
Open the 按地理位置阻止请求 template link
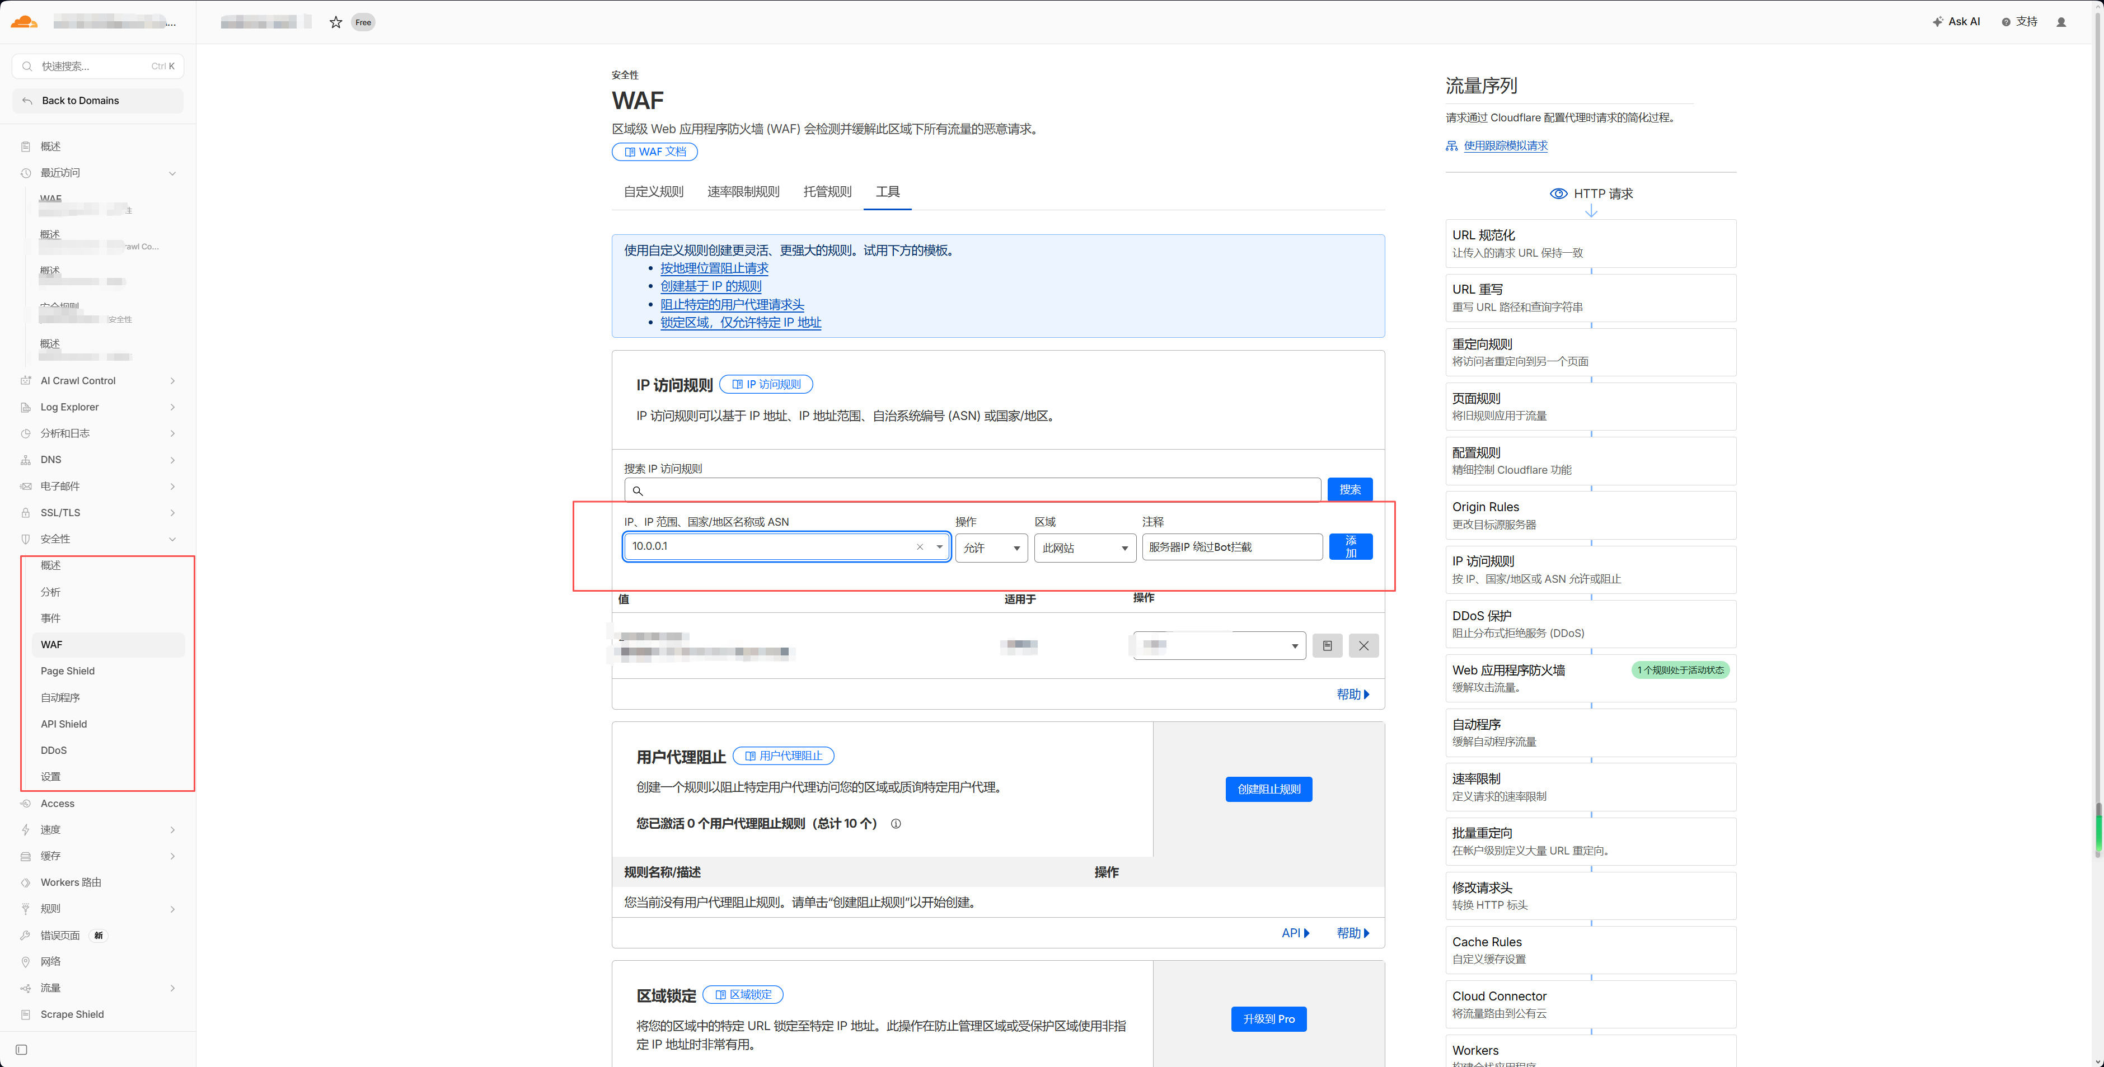714,268
